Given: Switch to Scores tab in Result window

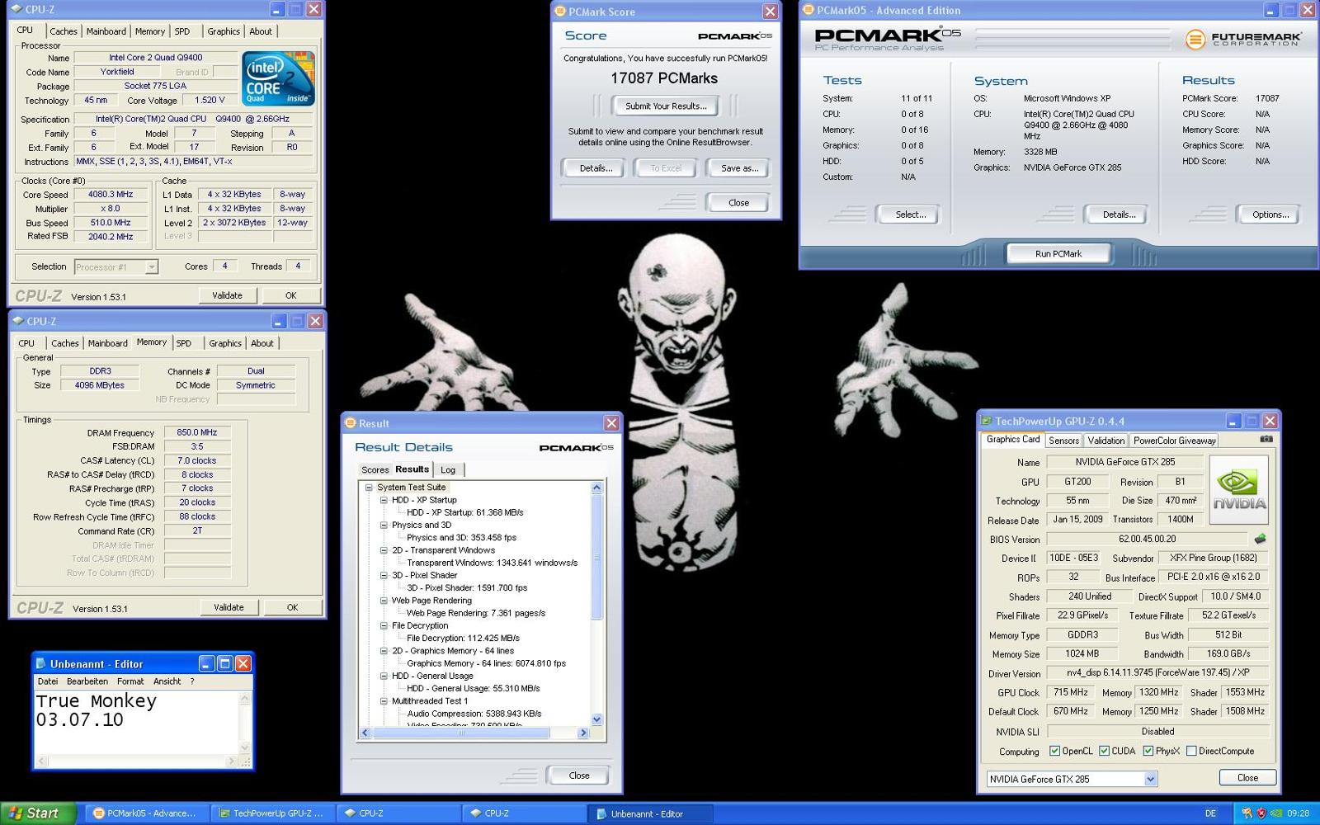Looking at the screenshot, I should point(375,469).
